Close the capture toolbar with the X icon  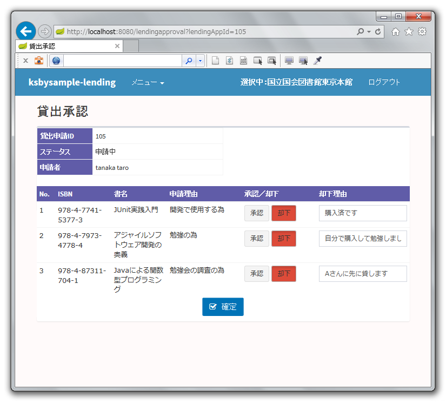[25, 61]
